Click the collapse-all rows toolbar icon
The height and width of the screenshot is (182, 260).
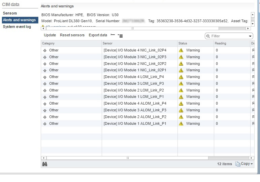[x=113, y=35]
